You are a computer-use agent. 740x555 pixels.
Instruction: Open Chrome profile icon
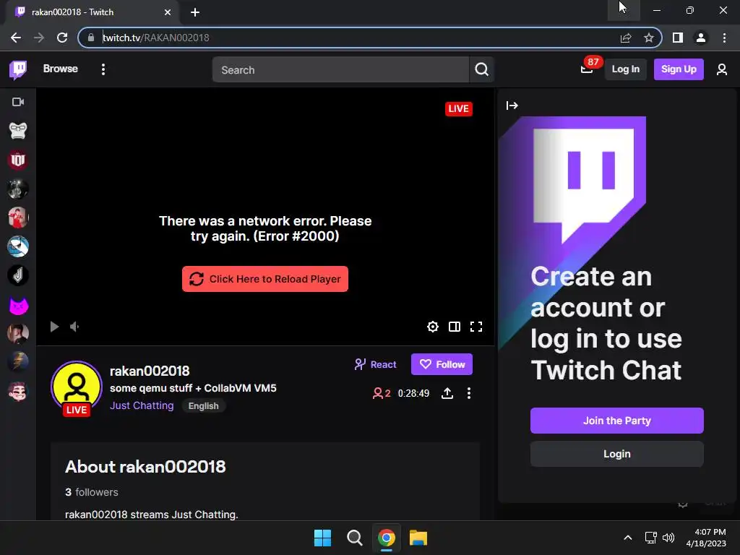701,38
